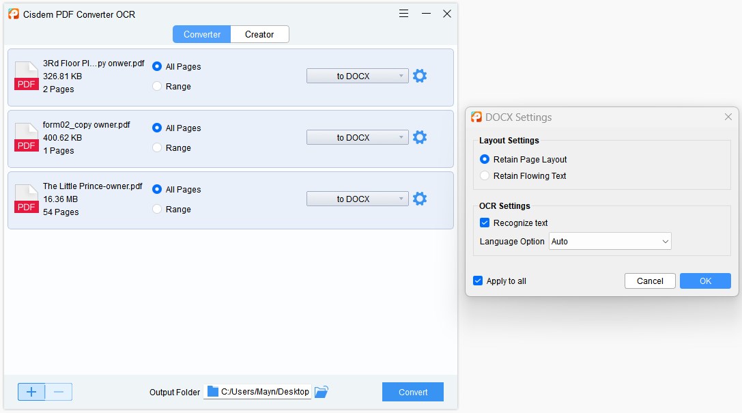The image size is (742, 413).
Task: Expand output format dropdown for The Little Prince
Action: coord(357,199)
